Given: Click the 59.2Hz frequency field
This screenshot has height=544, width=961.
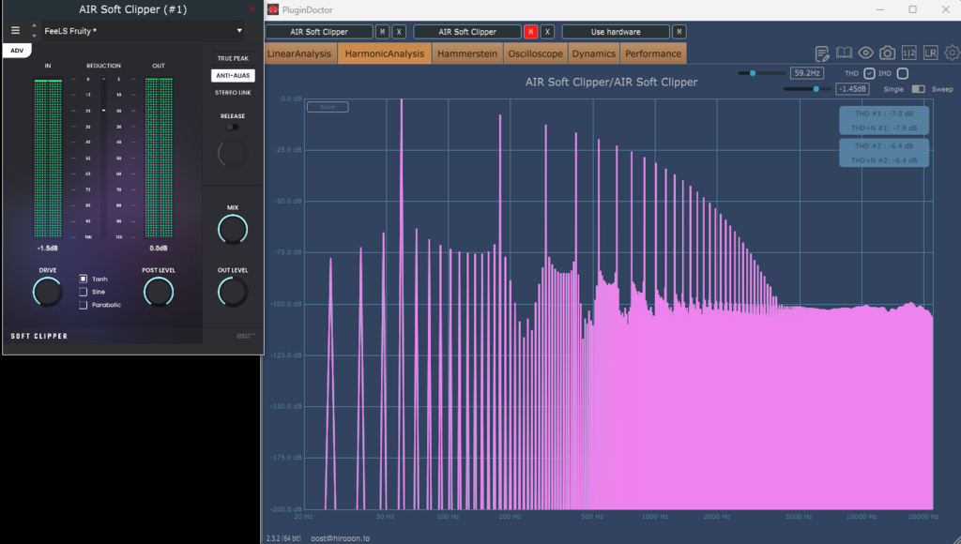Looking at the screenshot, I should (x=806, y=73).
